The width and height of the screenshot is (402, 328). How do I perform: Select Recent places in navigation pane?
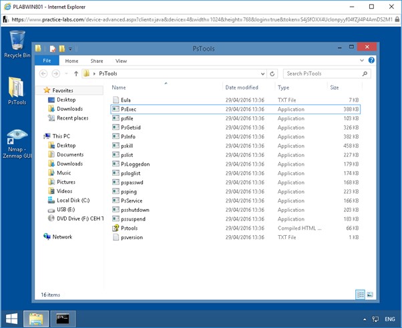click(73, 118)
